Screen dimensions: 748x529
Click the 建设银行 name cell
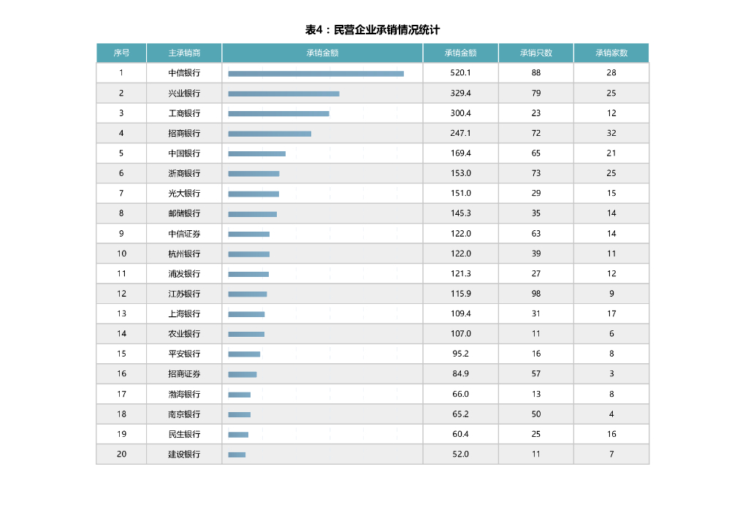184,454
